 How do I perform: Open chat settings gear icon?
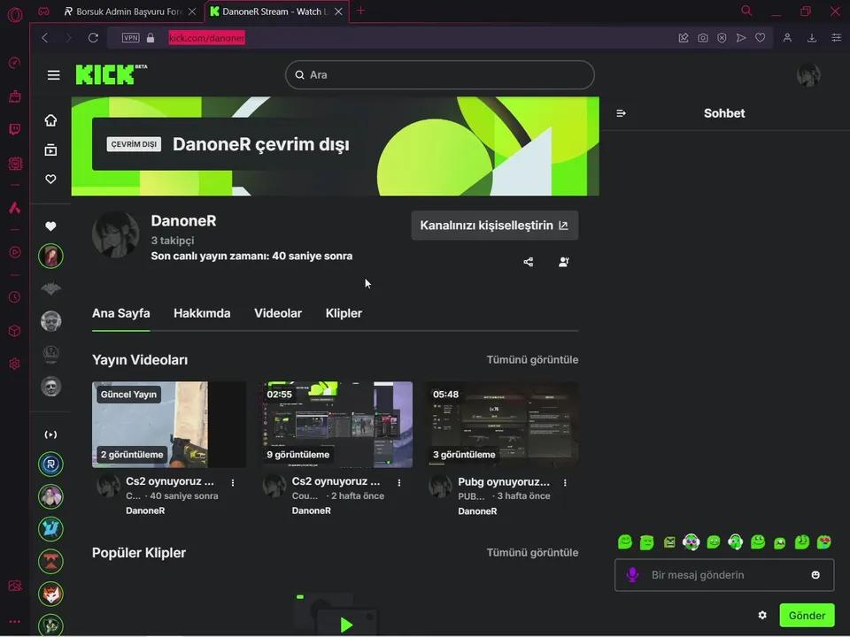[x=762, y=616]
